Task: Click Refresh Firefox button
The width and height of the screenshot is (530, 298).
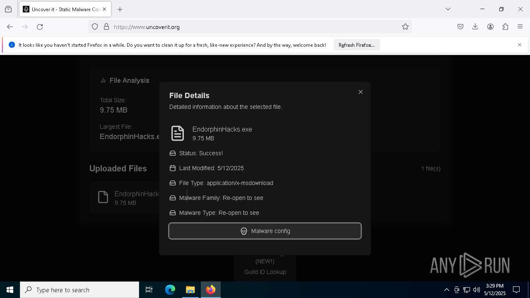Action: coord(357,45)
